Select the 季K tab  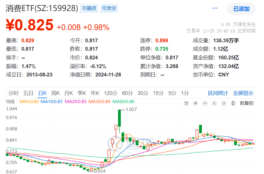82,93
